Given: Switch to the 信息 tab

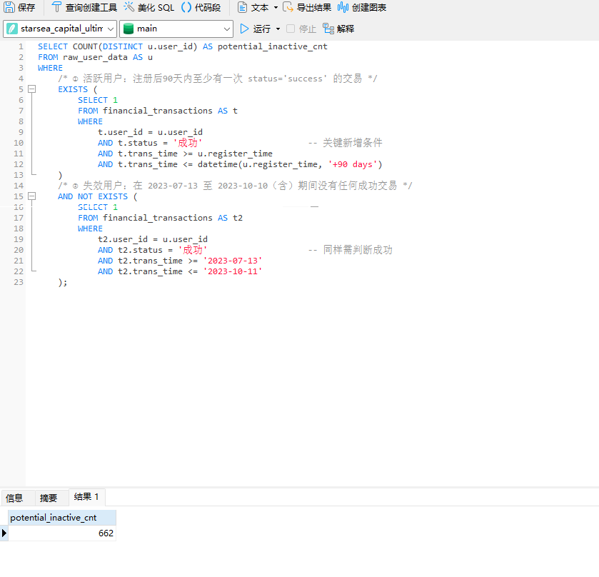Looking at the screenshot, I should 14,497.
